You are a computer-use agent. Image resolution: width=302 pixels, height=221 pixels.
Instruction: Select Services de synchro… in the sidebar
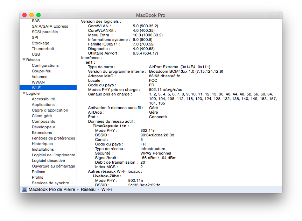(52, 183)
